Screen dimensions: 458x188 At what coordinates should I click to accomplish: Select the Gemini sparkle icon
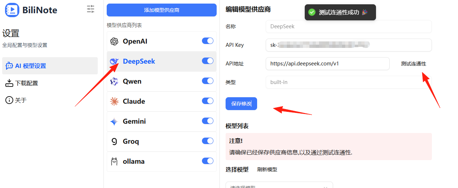(x=114, y=122)
